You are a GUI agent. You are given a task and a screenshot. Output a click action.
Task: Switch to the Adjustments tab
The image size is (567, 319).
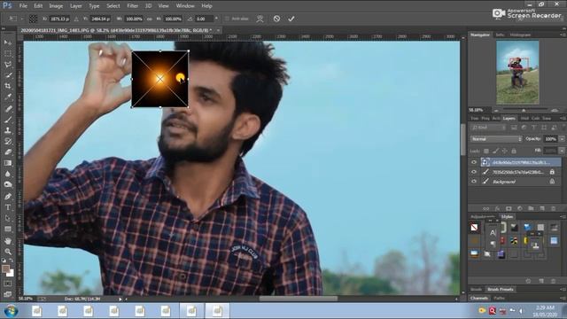click(x=483, y=216)
